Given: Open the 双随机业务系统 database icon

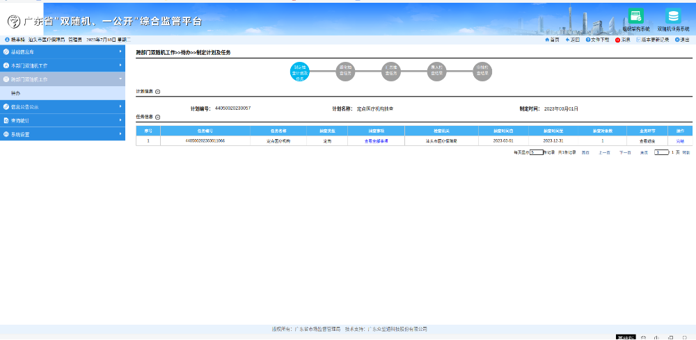Looking at the screenshot, I should (x=672, y=17).
